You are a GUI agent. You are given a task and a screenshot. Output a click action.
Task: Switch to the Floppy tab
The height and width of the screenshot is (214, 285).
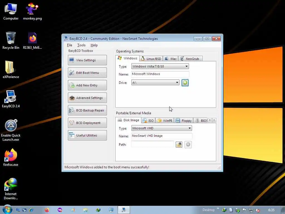(184, 120)
